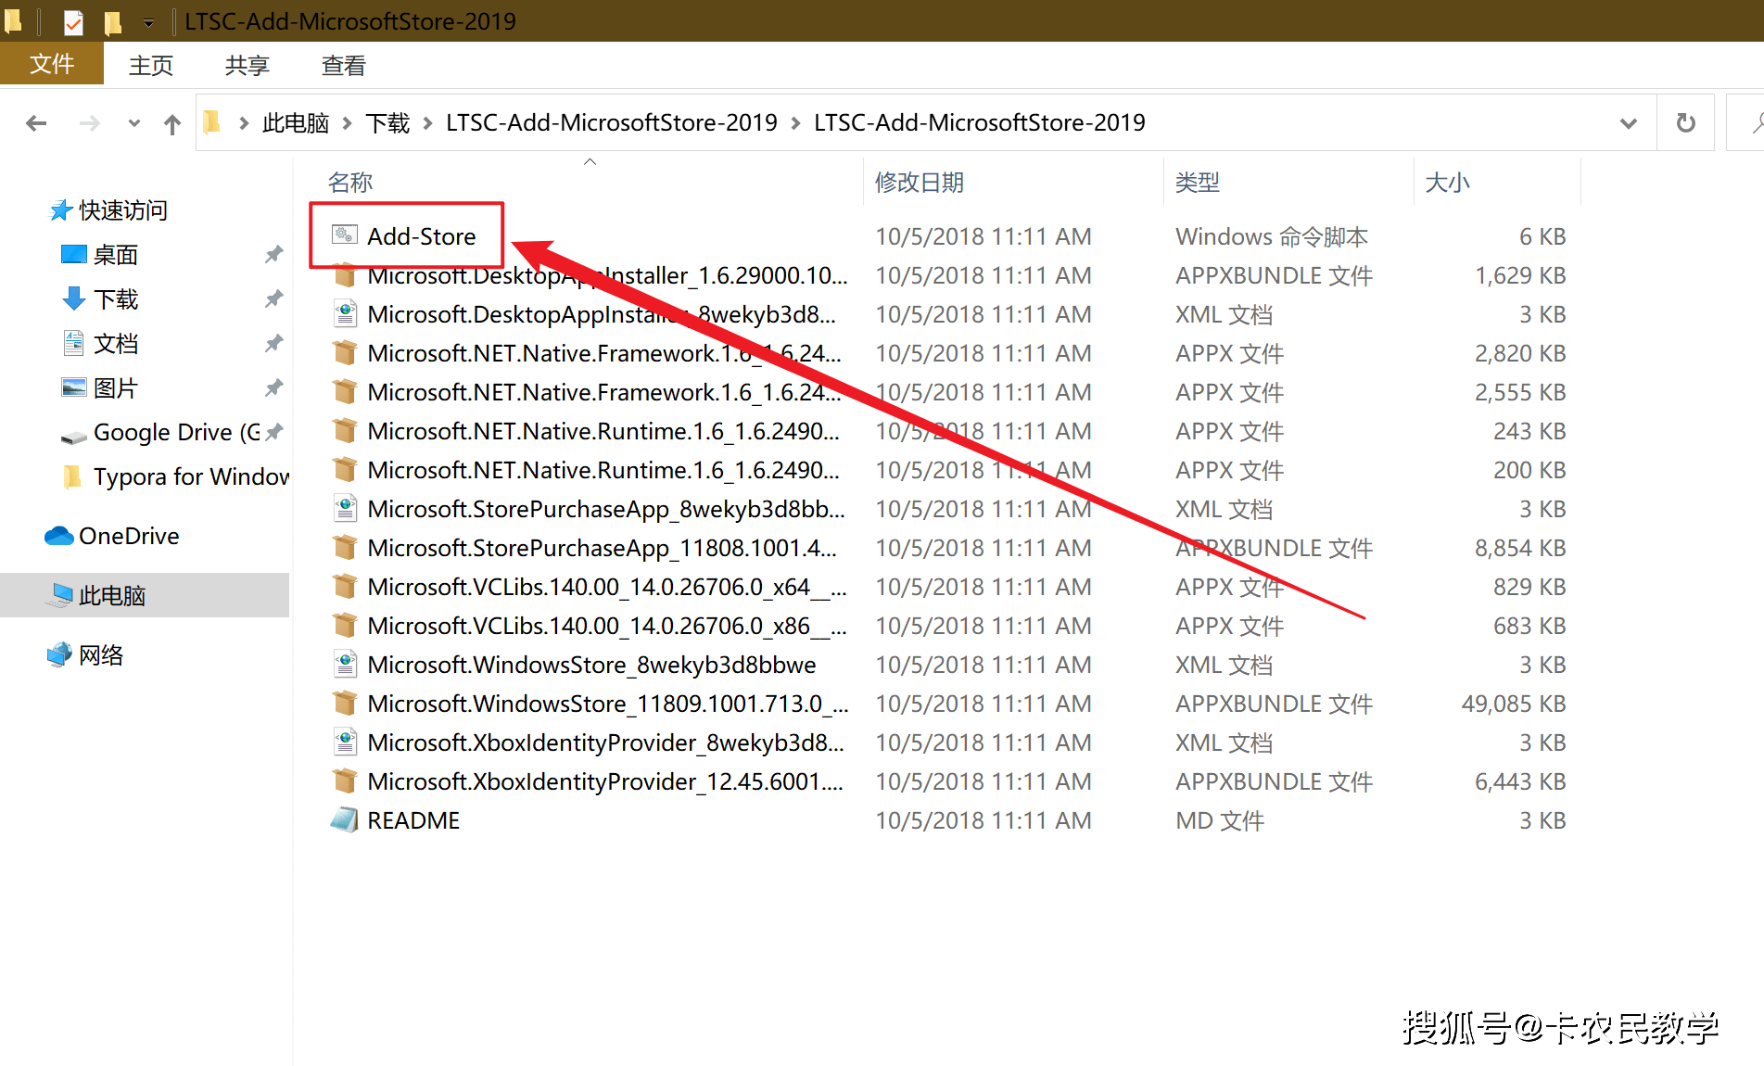The height and width of the screenshot is (1066, 1764).
Task: Expand chevron after 下载 in breadcrumb
Action: [x=428, y=122]
